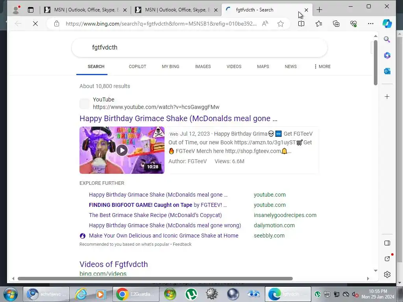
Task: Close the second MSN tab
Action: 216,10
